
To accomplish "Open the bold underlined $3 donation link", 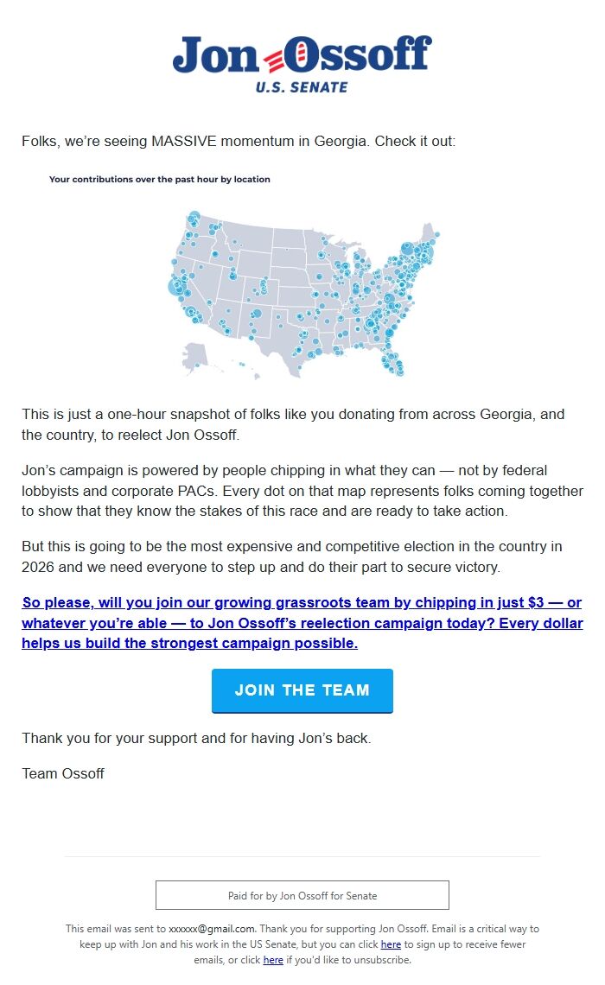I will click(x=302, y=623).
